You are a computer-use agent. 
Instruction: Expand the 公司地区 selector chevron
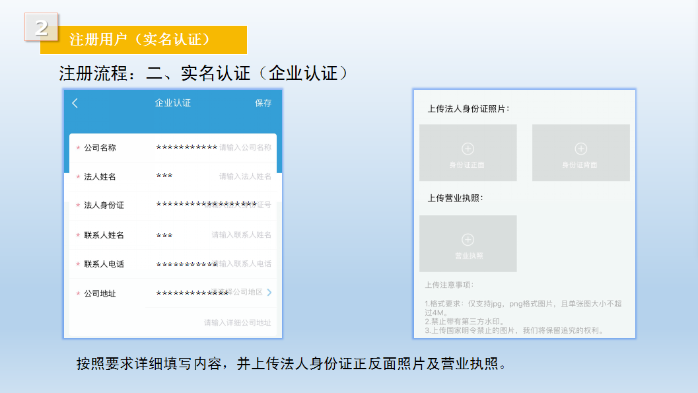(269, 292)
